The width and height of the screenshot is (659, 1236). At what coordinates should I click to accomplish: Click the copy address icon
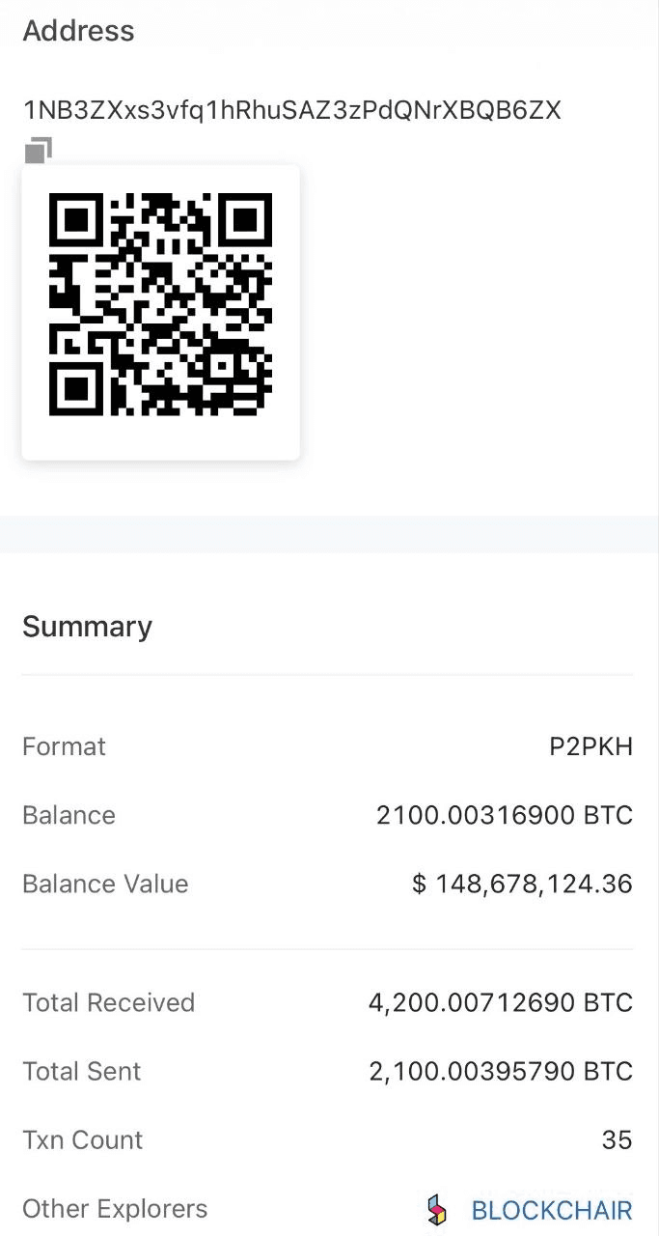pos(37,151)
